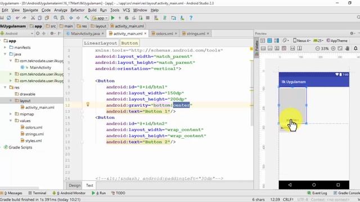Screen dimensions: 360x202
Task: Open the Gradle Console
Action: click(346, 193)
